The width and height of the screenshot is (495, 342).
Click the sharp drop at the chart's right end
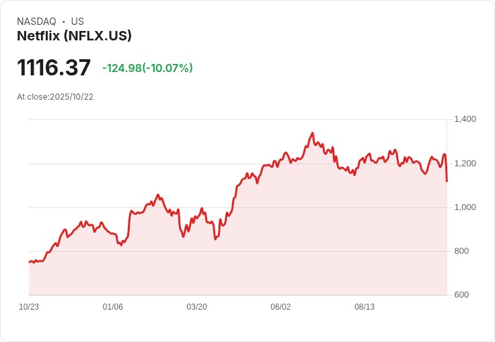(x=446, y=170)
